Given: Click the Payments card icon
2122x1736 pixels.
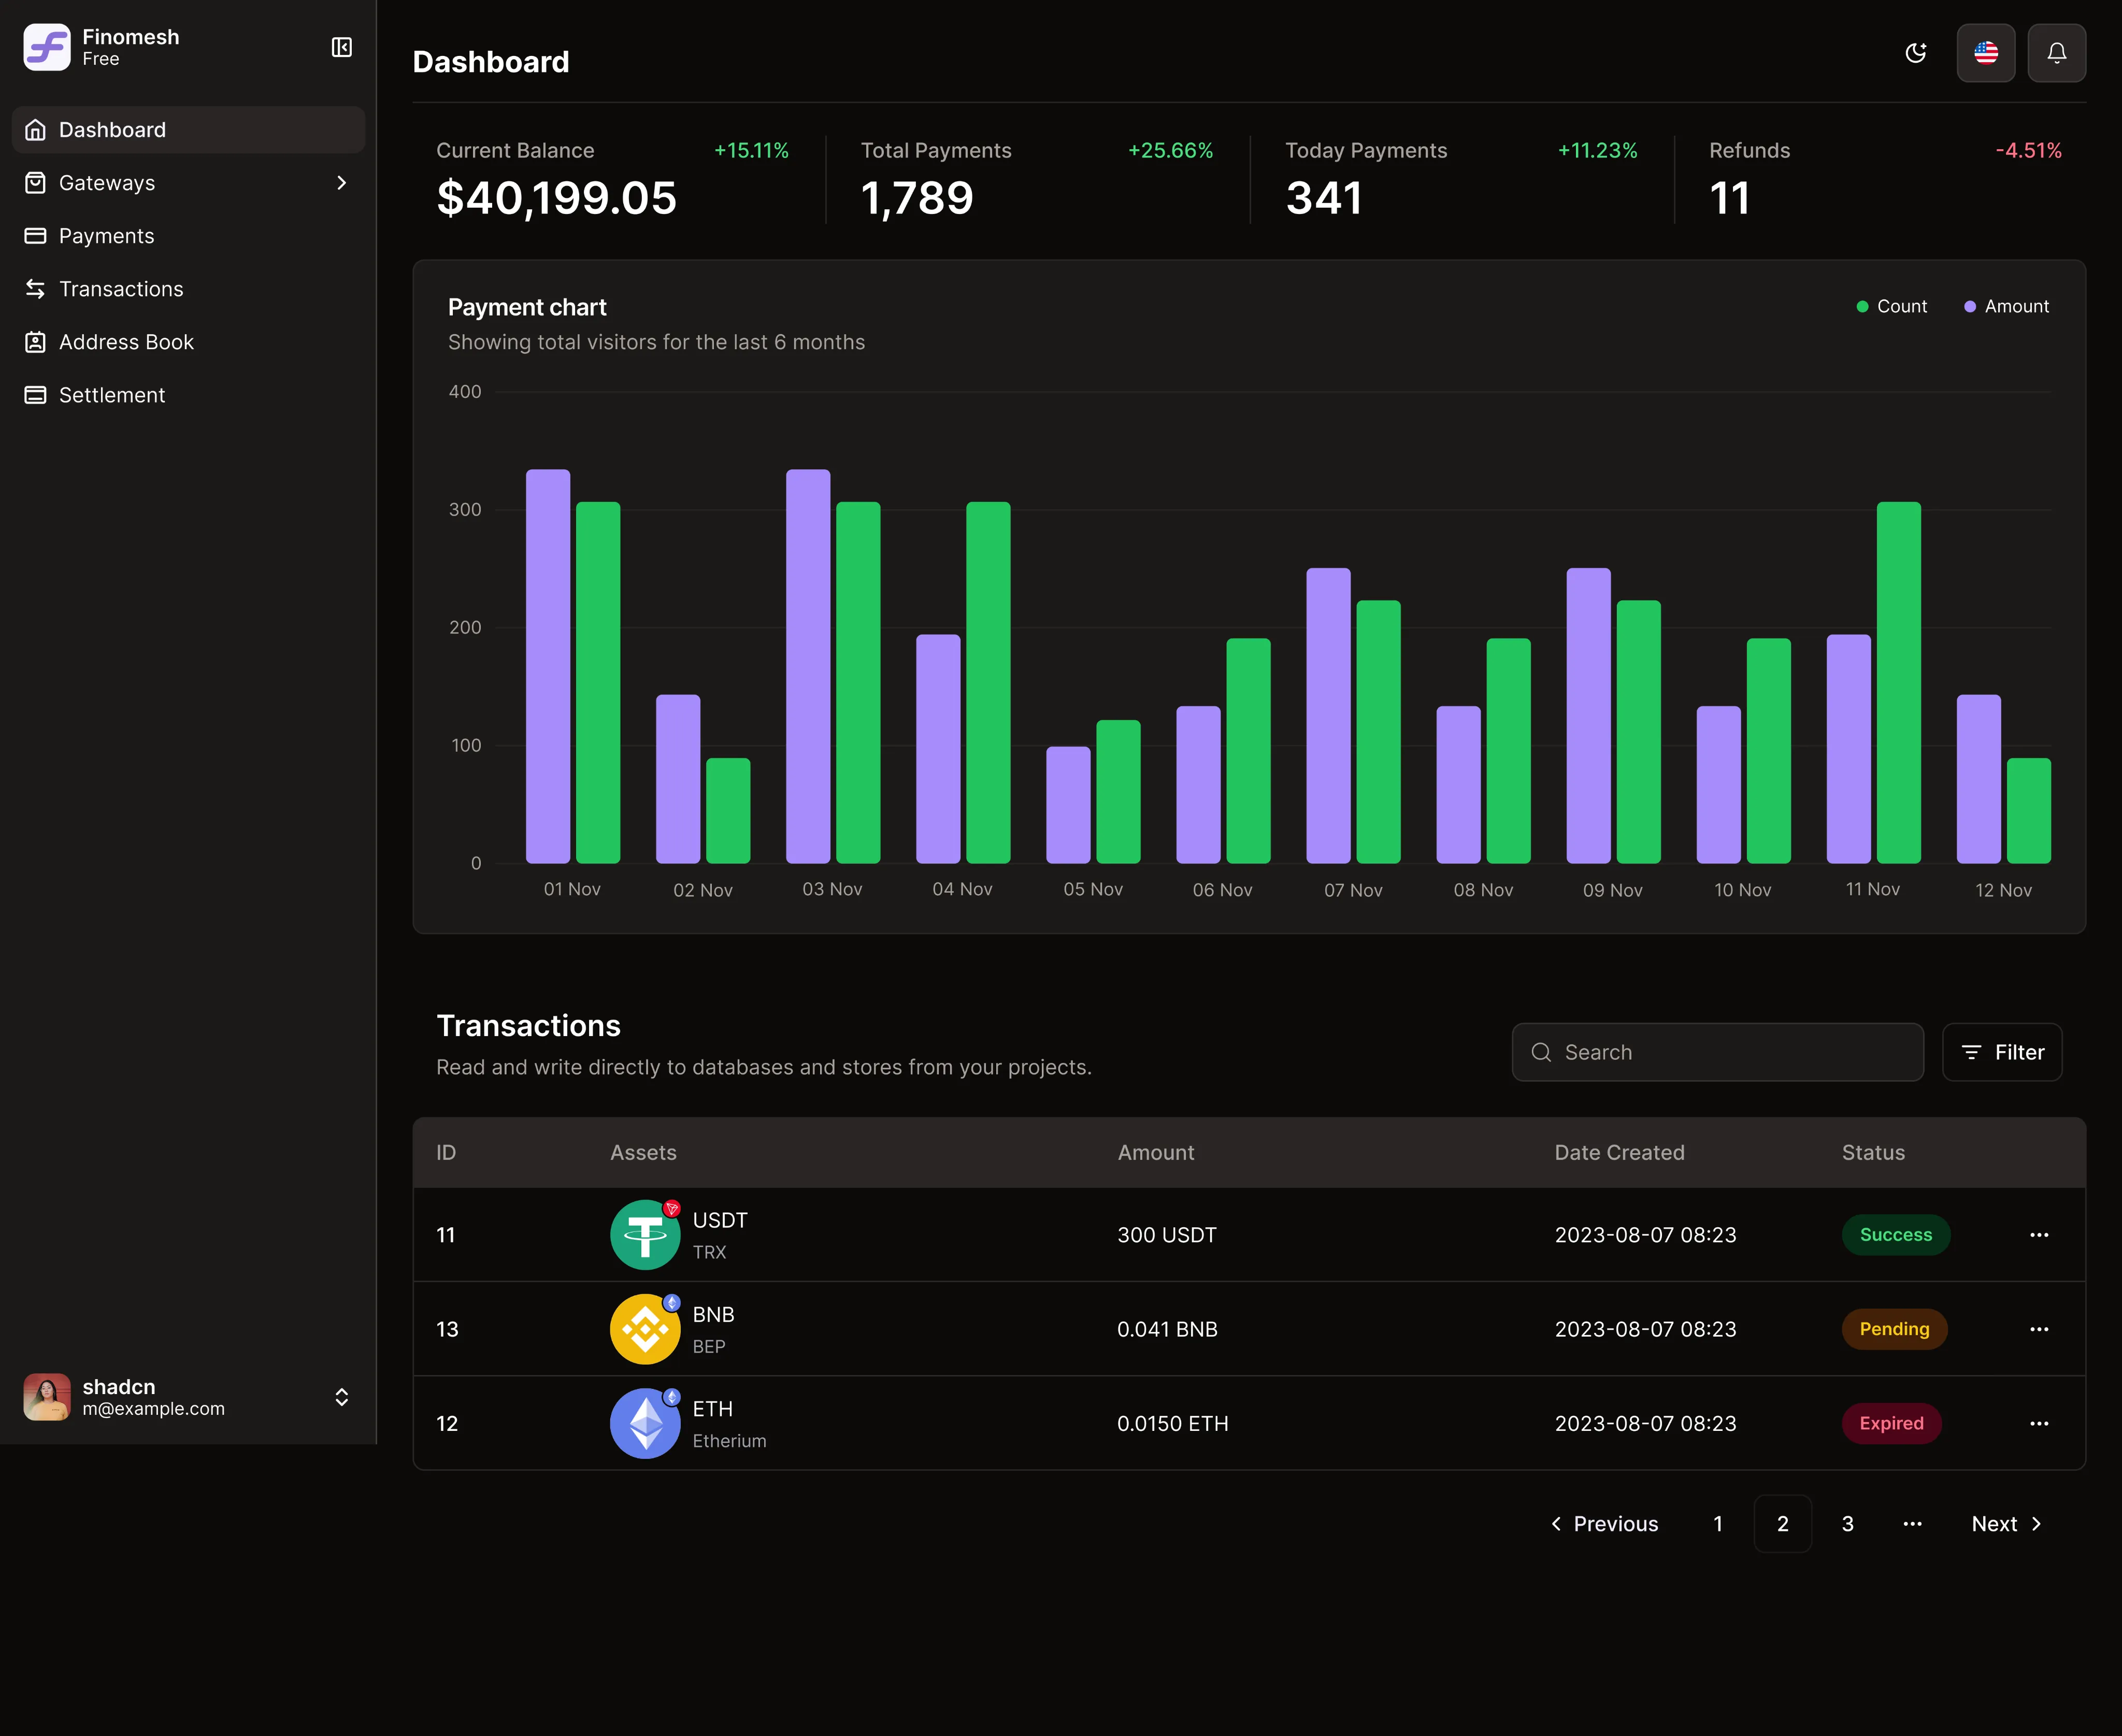Looking at the screenshot, I should pos(35,236).
